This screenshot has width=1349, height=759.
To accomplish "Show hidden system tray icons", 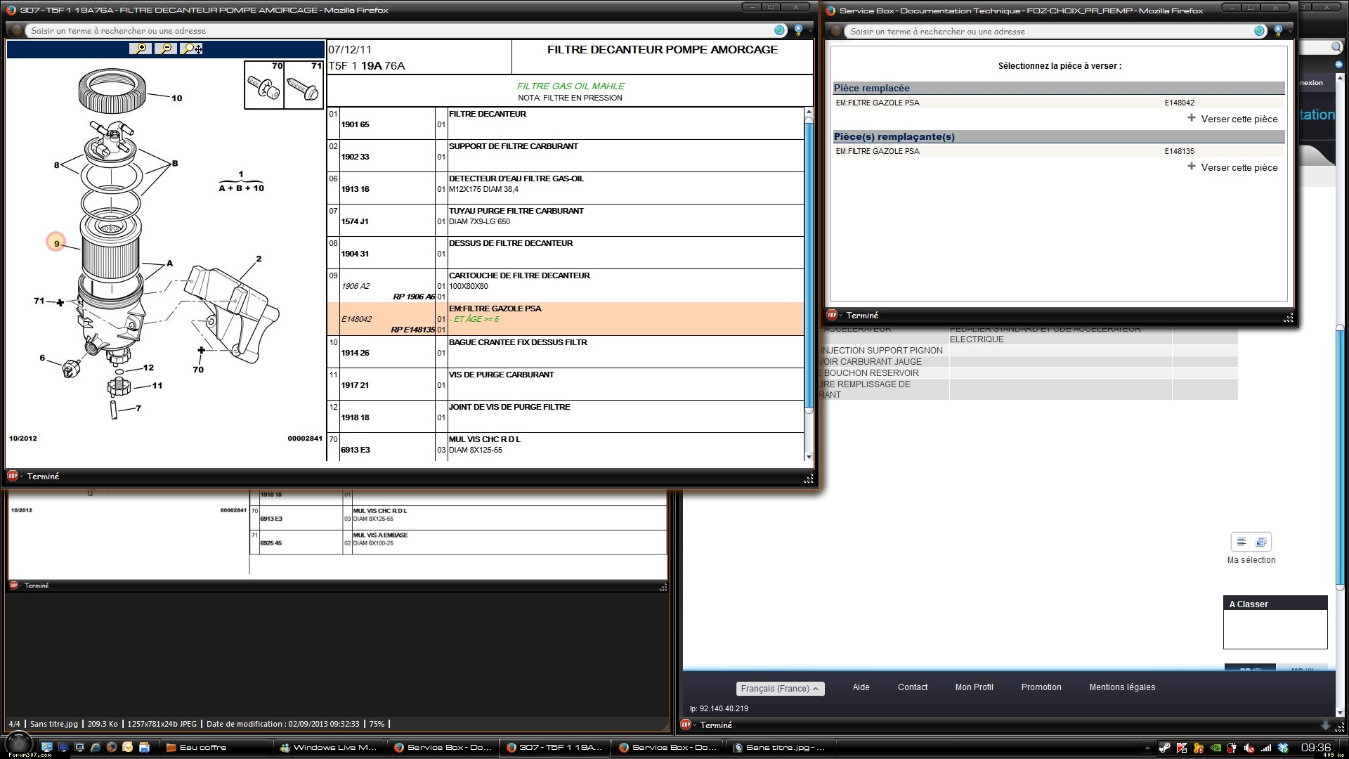I will point(1147,747).
